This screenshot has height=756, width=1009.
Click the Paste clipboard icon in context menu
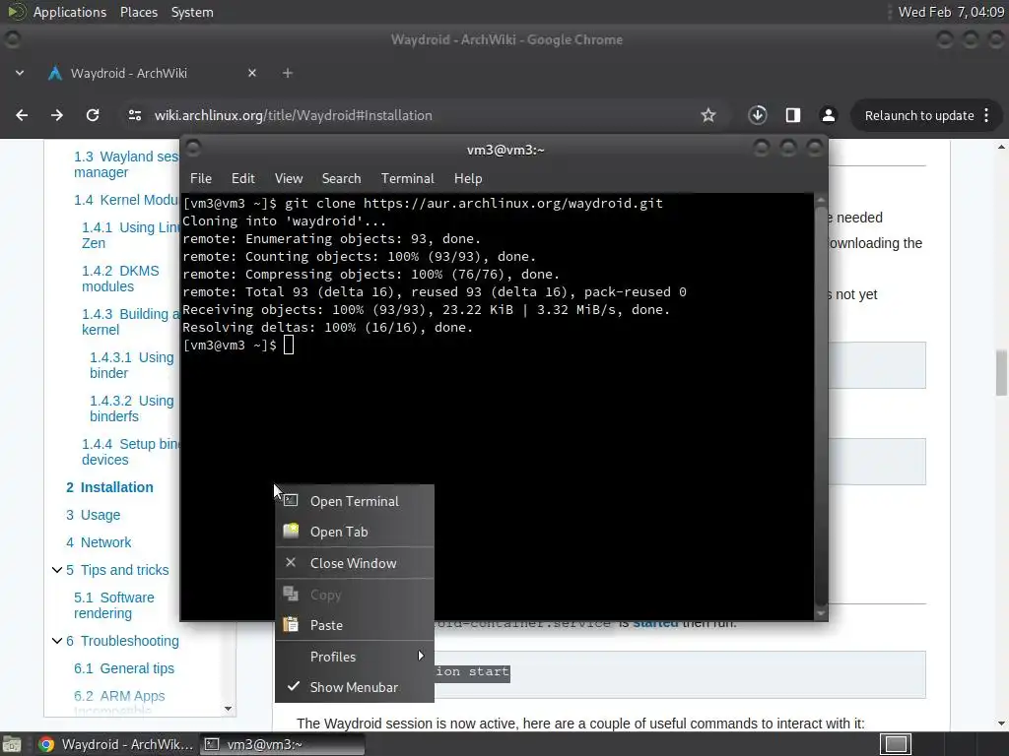291,624
